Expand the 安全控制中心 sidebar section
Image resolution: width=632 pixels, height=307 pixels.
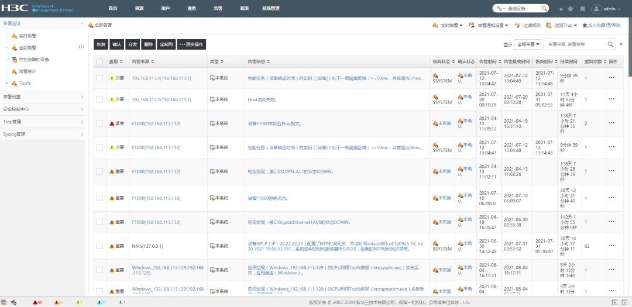click(x=42, y=109)
